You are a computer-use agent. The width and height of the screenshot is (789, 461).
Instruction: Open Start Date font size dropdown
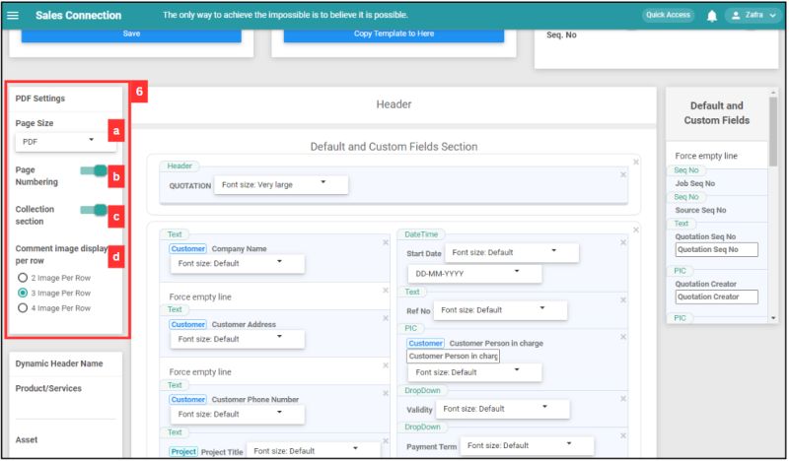point(511,252)
